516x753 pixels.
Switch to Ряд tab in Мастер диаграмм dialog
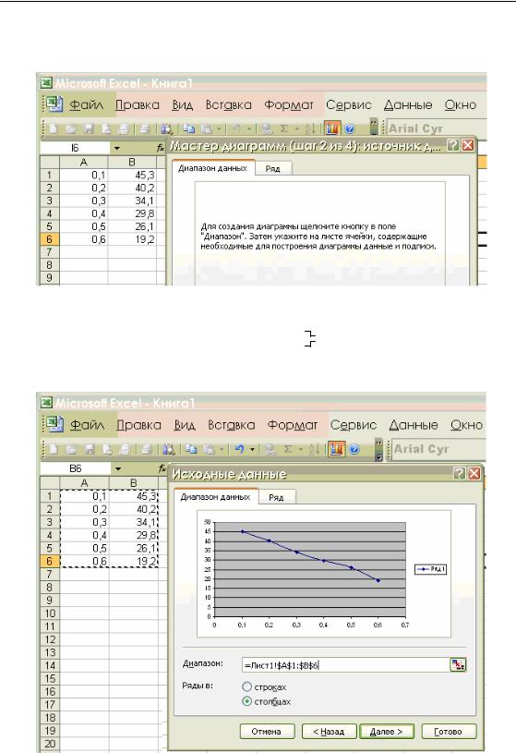(x=272, y=169)
